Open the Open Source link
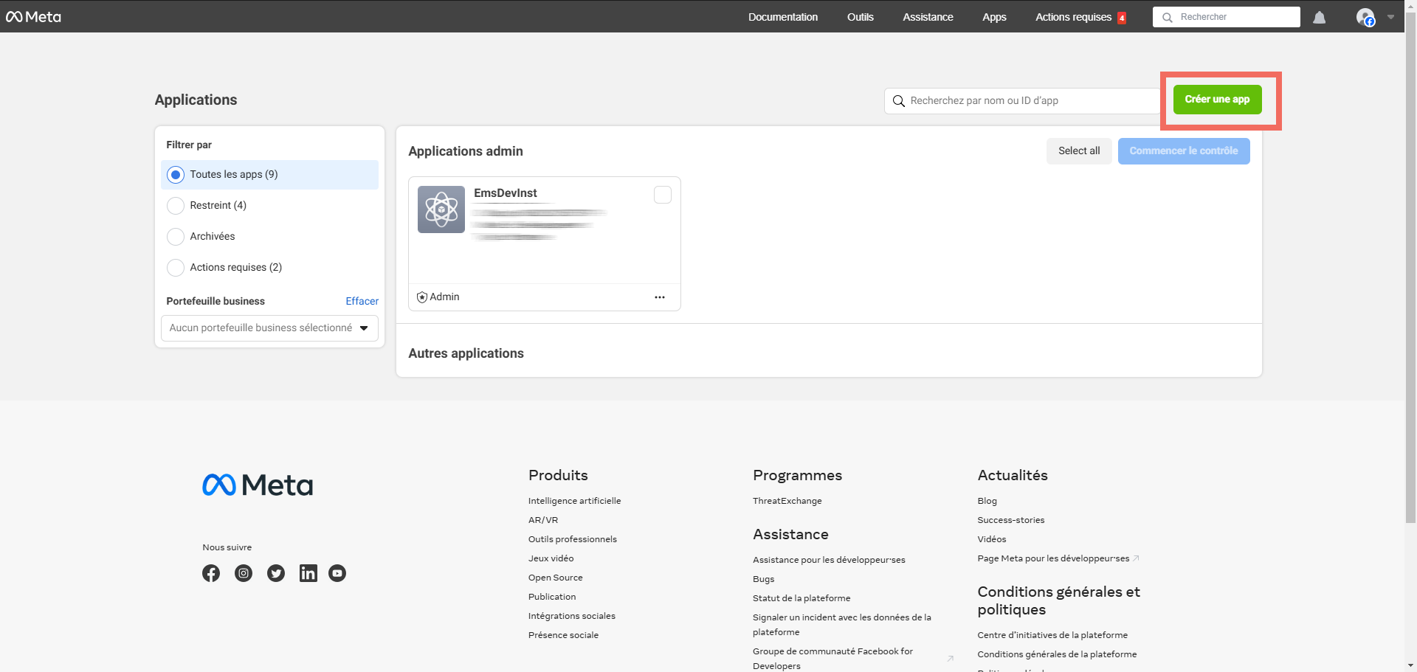This screenshot has height=672, width=1417. [x=555, y=578]
